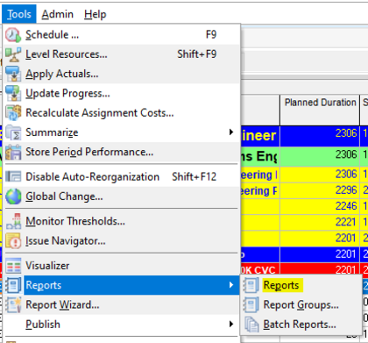Choose Disable Auto-Reorganization menu entry
The width and height of the screenshot is (368, 343).
121,176
